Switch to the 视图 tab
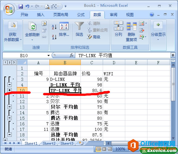 click(130, 15)
